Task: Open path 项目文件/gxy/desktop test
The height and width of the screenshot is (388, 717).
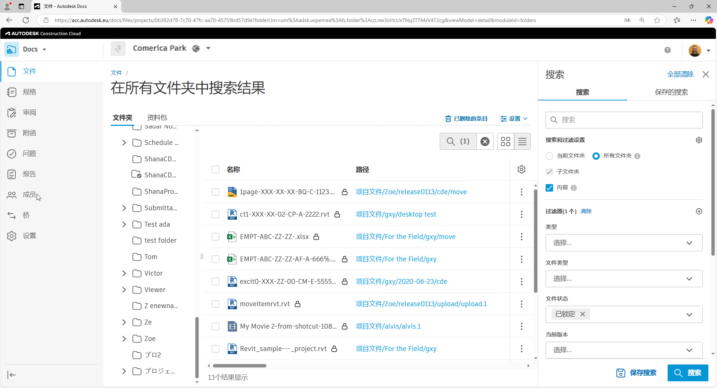Action: pos(396,214)
